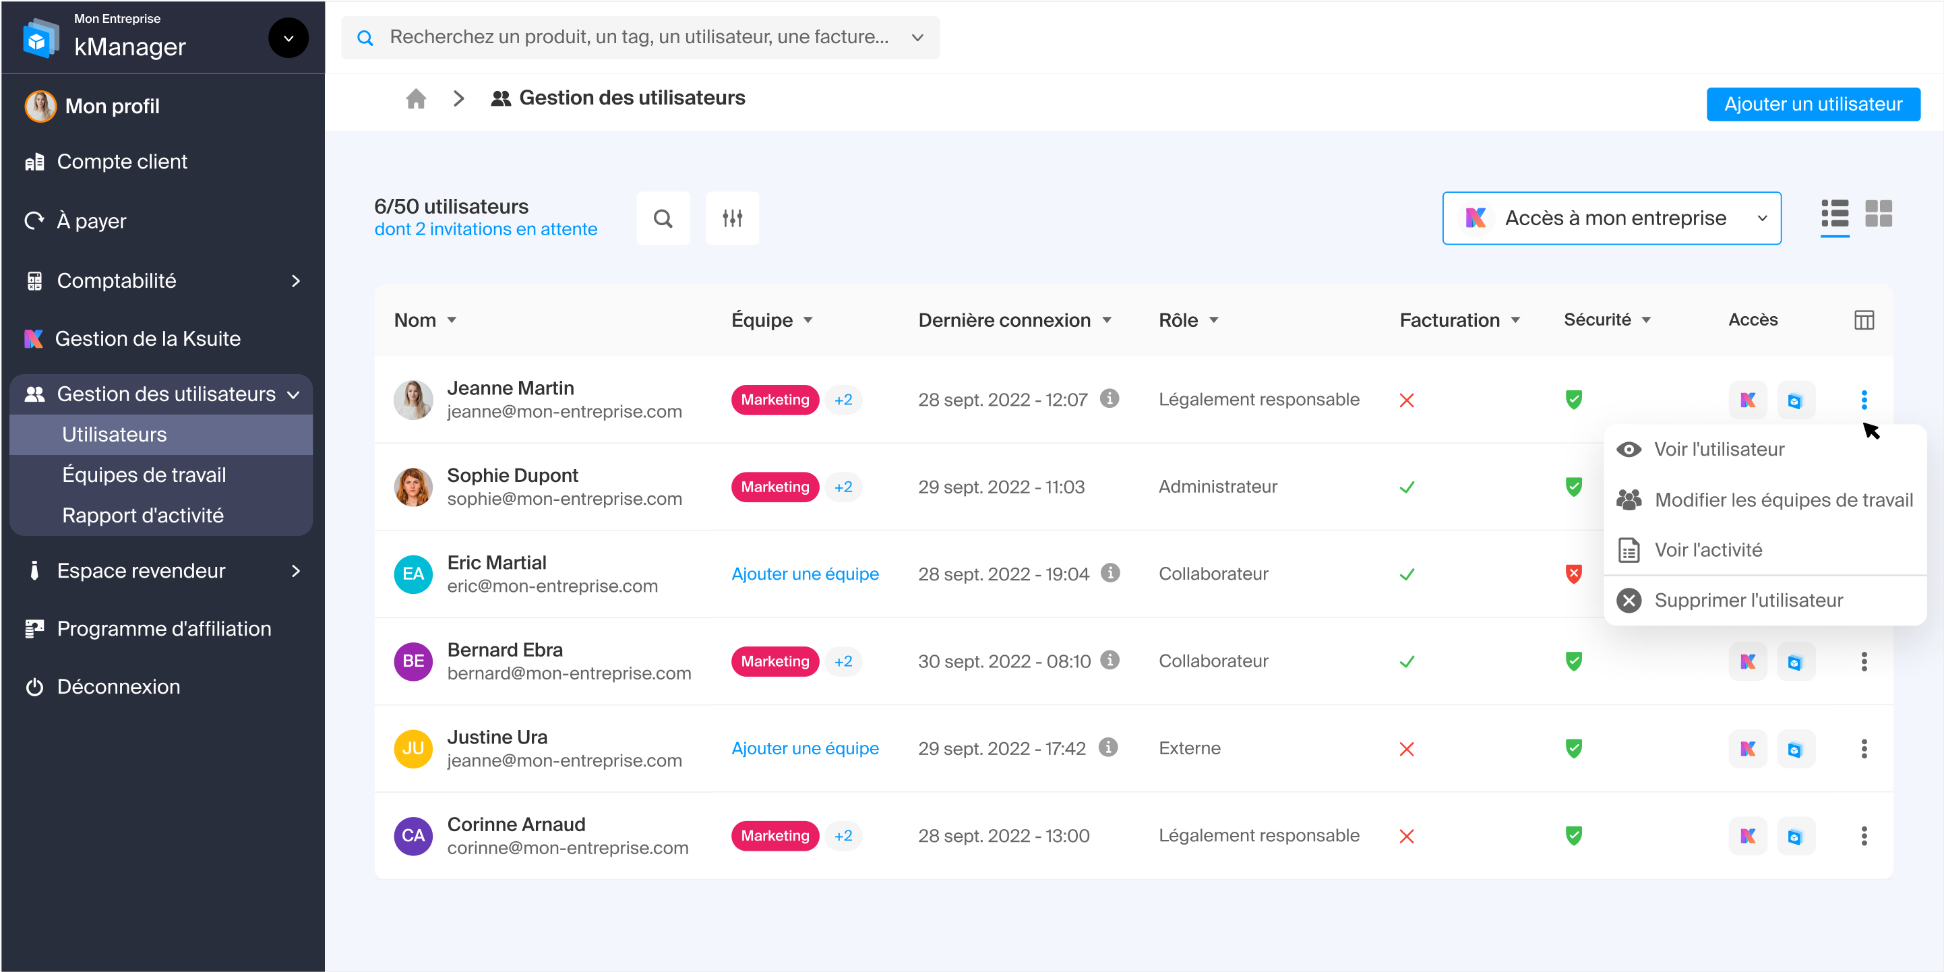Click the global search input field
The image size is (1944, 972).
coord(638,37)
